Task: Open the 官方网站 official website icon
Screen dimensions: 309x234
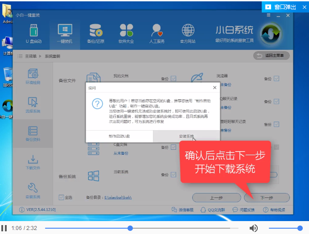Action: click(x=188, y=34)
